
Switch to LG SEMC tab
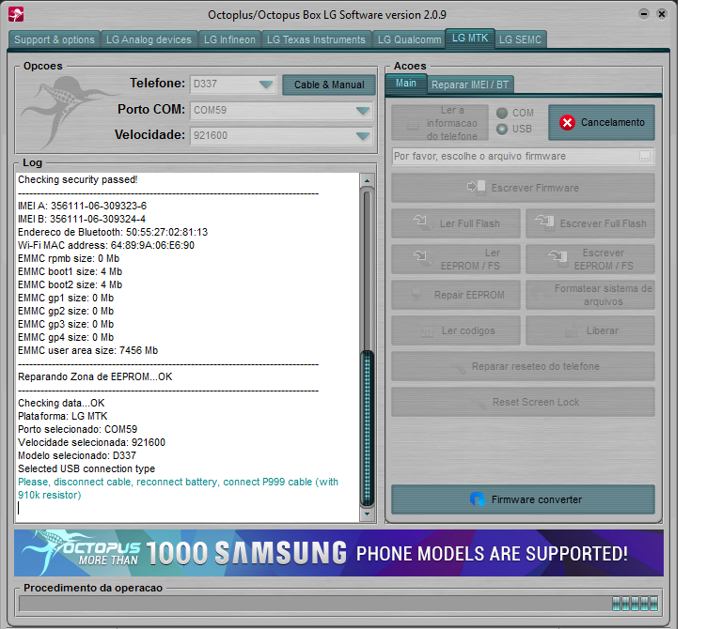[520, 39]
